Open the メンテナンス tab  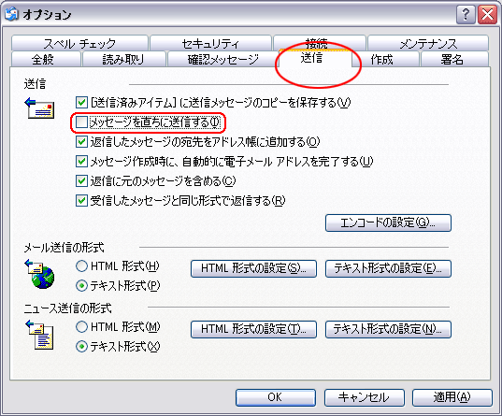click(x=428, y=43)
